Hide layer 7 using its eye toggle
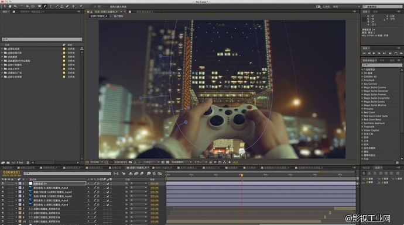Image resolution: width=404 pixels, height=225 pixels. click(x=3, y=209)
